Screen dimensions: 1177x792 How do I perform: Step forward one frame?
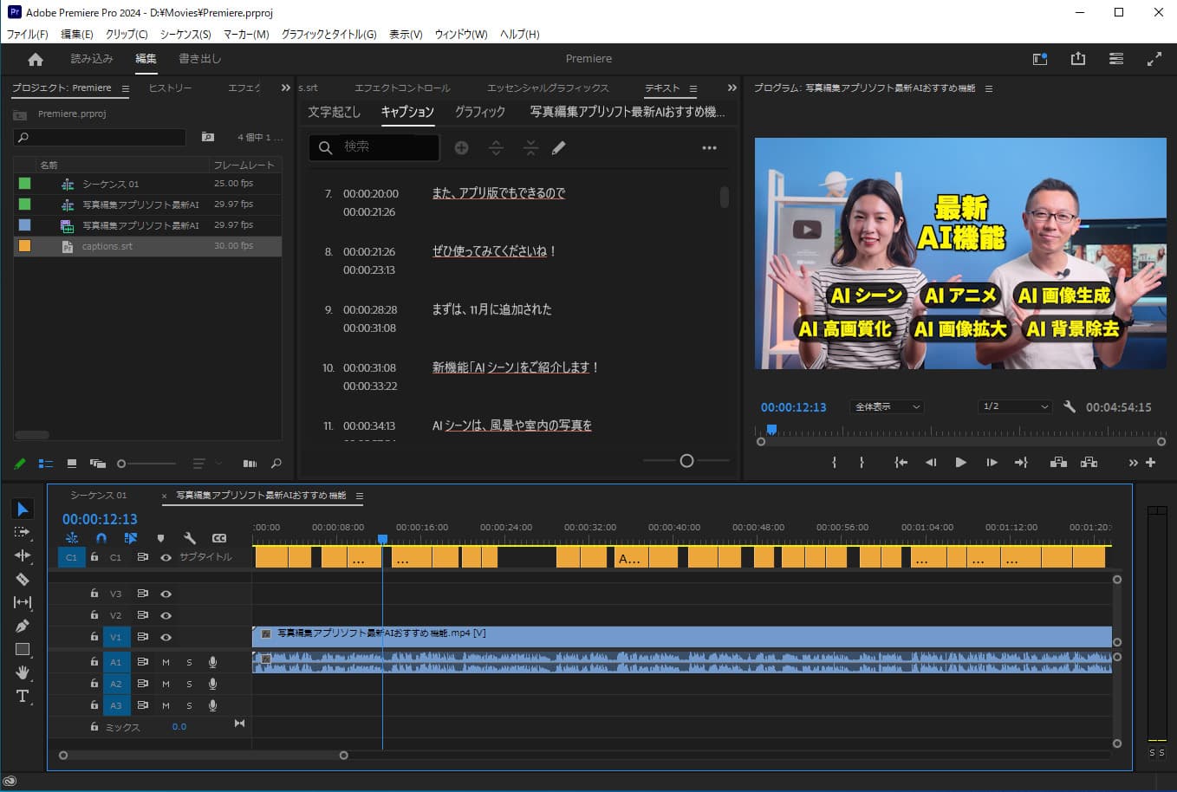992,463
